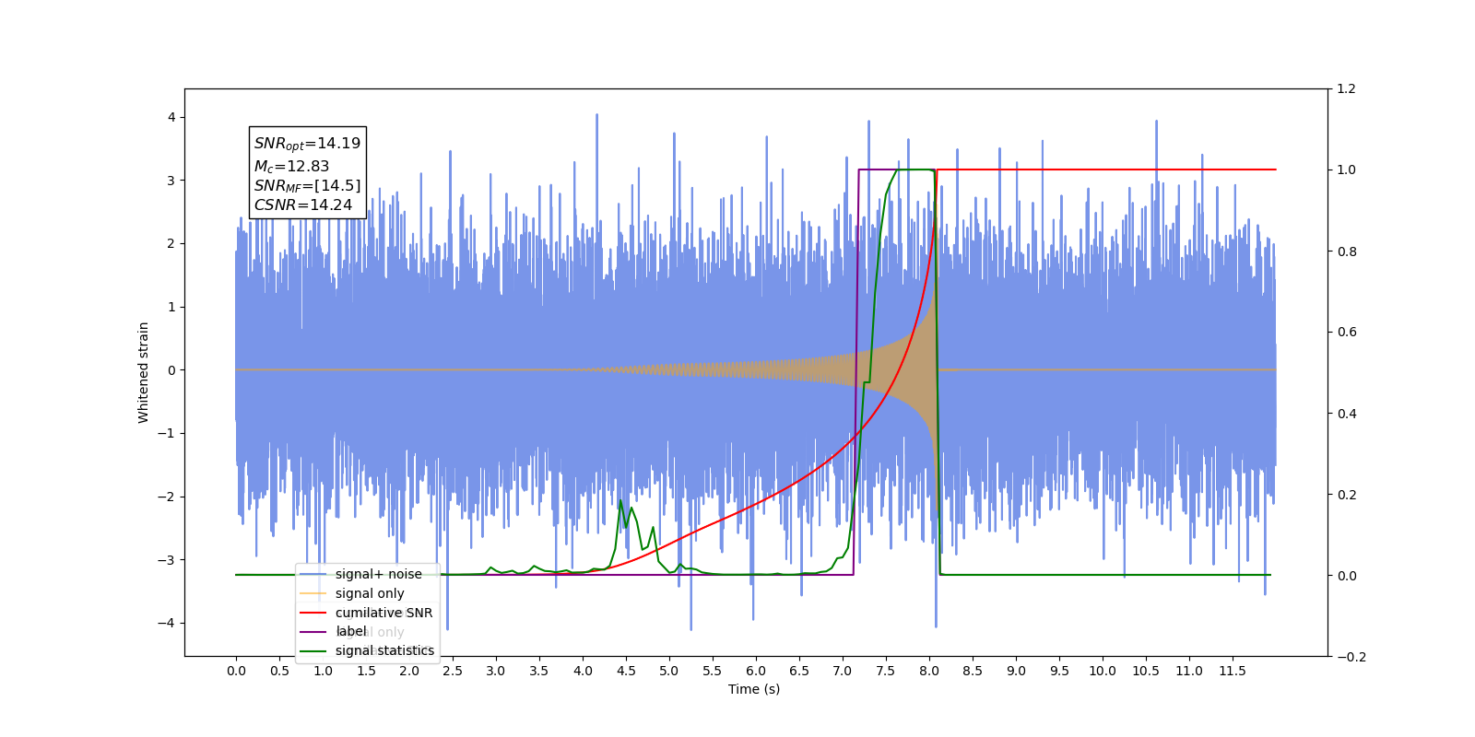
Task: Click the 'Time (s)' x-axis label
Action: pyautogui.click(x=754, y=689)
